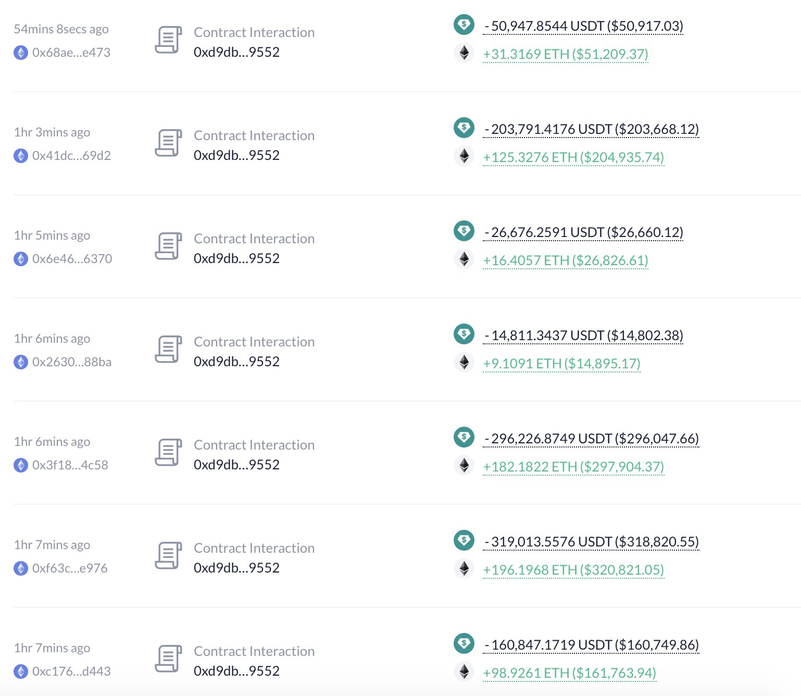Click the contract scroll icon in the 0x41dc...69d2 row
The width and height of the screenshot is (801, 696).
[x=169, y=143]
